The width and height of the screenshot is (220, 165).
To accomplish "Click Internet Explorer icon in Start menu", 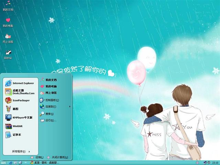I will pyautogui.click(x=8, y=83).
